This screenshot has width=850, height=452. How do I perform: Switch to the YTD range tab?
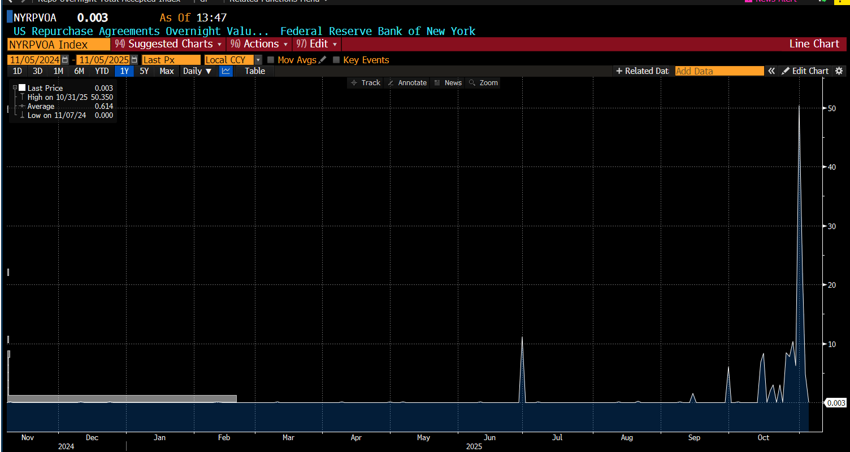point(102,71)
